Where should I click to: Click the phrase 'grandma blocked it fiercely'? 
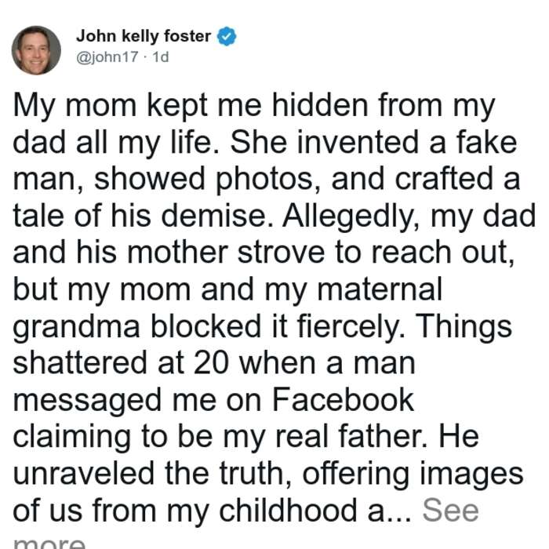point(206,327)
